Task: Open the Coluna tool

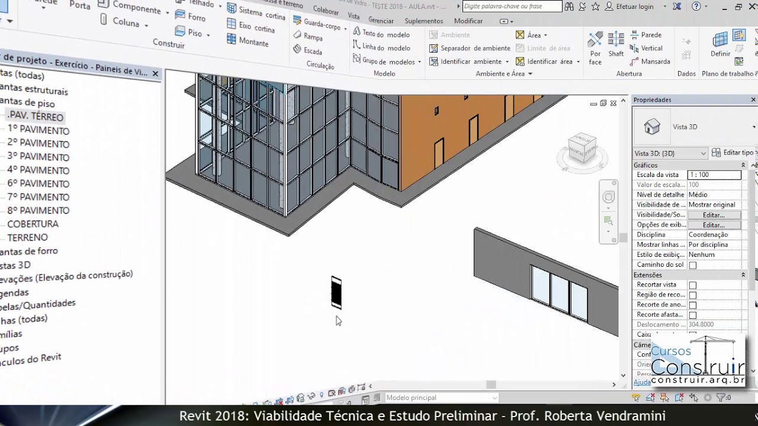Action: coord(120,21)
